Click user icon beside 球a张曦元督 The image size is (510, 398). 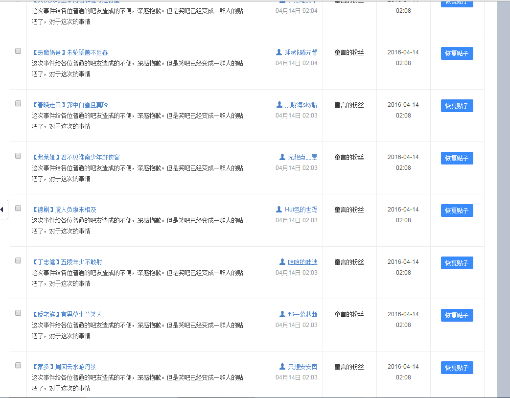[x=279, y=52]
